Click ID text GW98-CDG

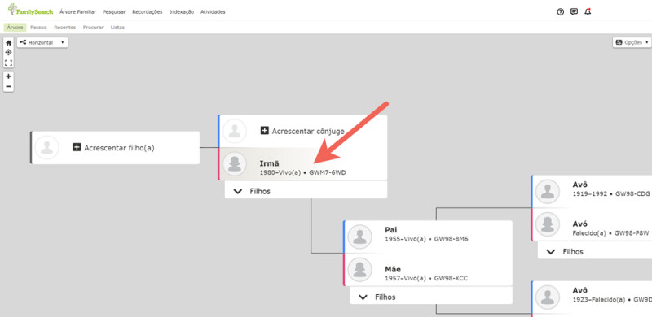[632, 193]
